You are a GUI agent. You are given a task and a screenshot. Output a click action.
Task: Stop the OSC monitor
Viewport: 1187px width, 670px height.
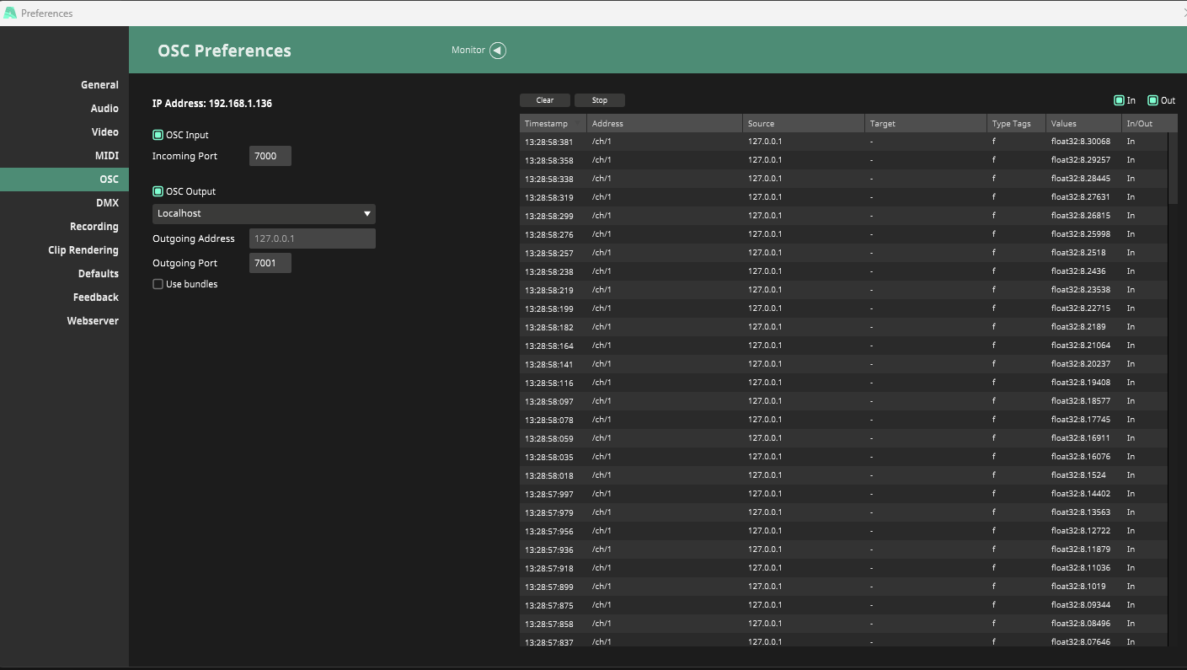pyautogui.click(x=599, y=100)
